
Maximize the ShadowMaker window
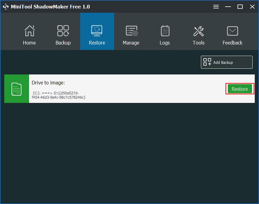[240, 7]
